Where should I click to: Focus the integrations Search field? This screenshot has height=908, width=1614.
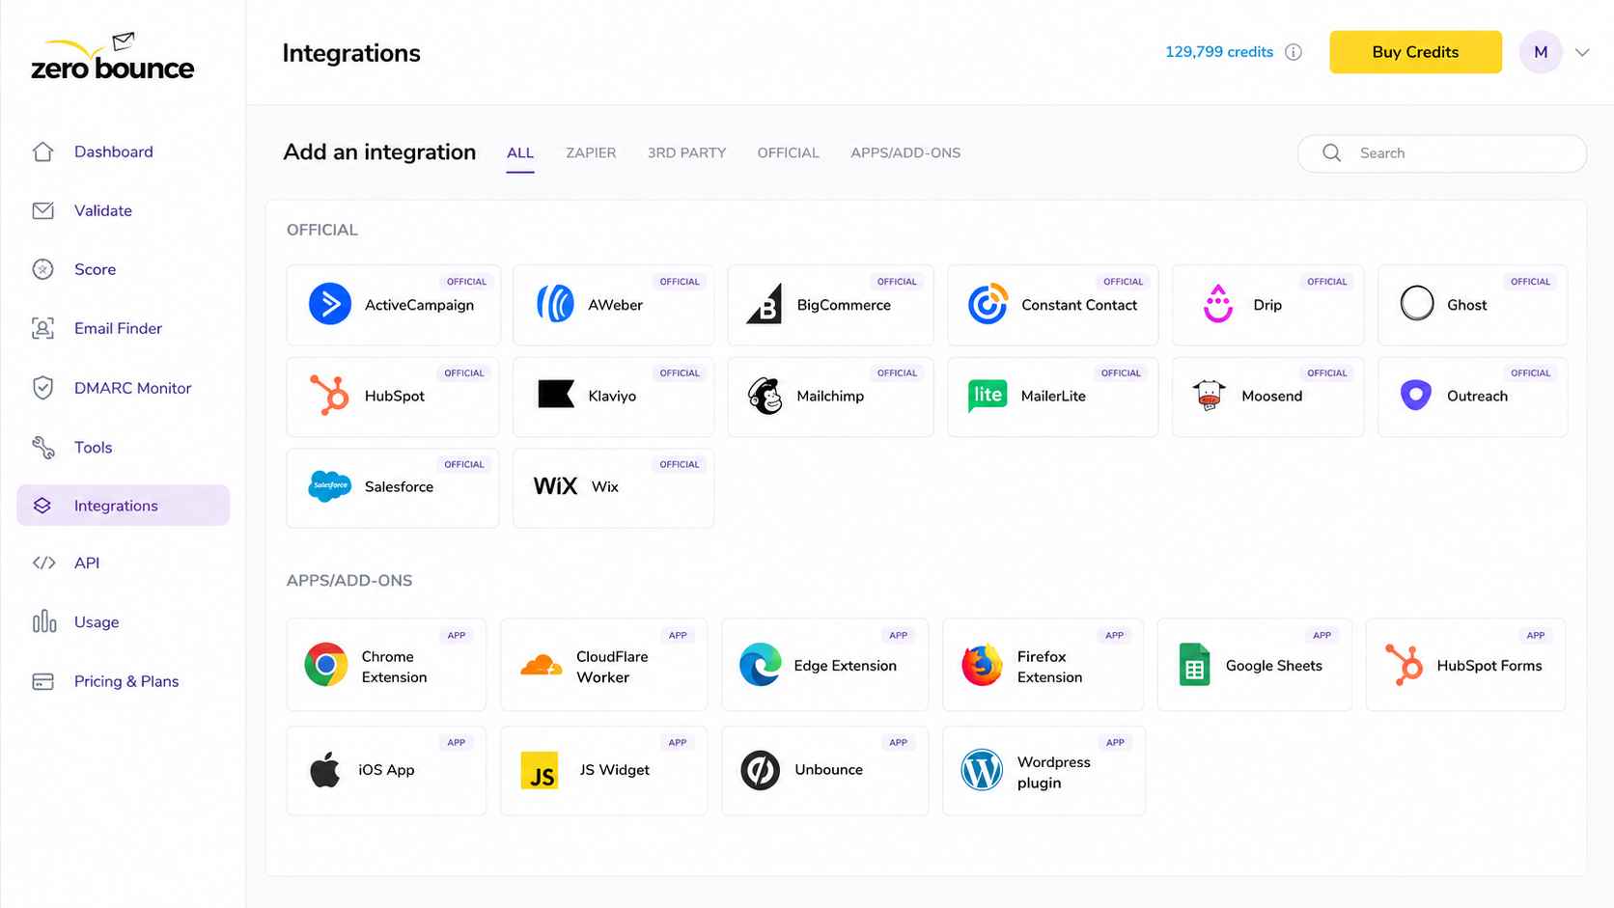[1442, 153]
